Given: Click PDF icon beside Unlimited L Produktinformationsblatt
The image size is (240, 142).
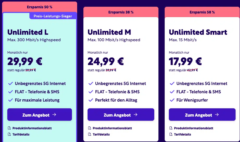Looking at the screenshot, I should [9, 128].
